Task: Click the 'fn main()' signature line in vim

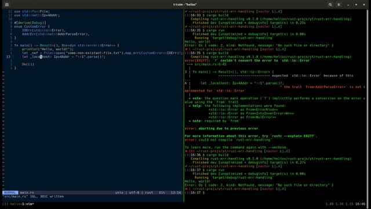Action: coord(67,45)
